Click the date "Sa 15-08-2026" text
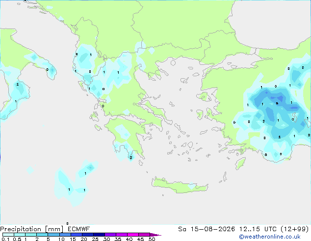Image resolution: width=311 pixels, height=241 pixels. coord(207,229)
